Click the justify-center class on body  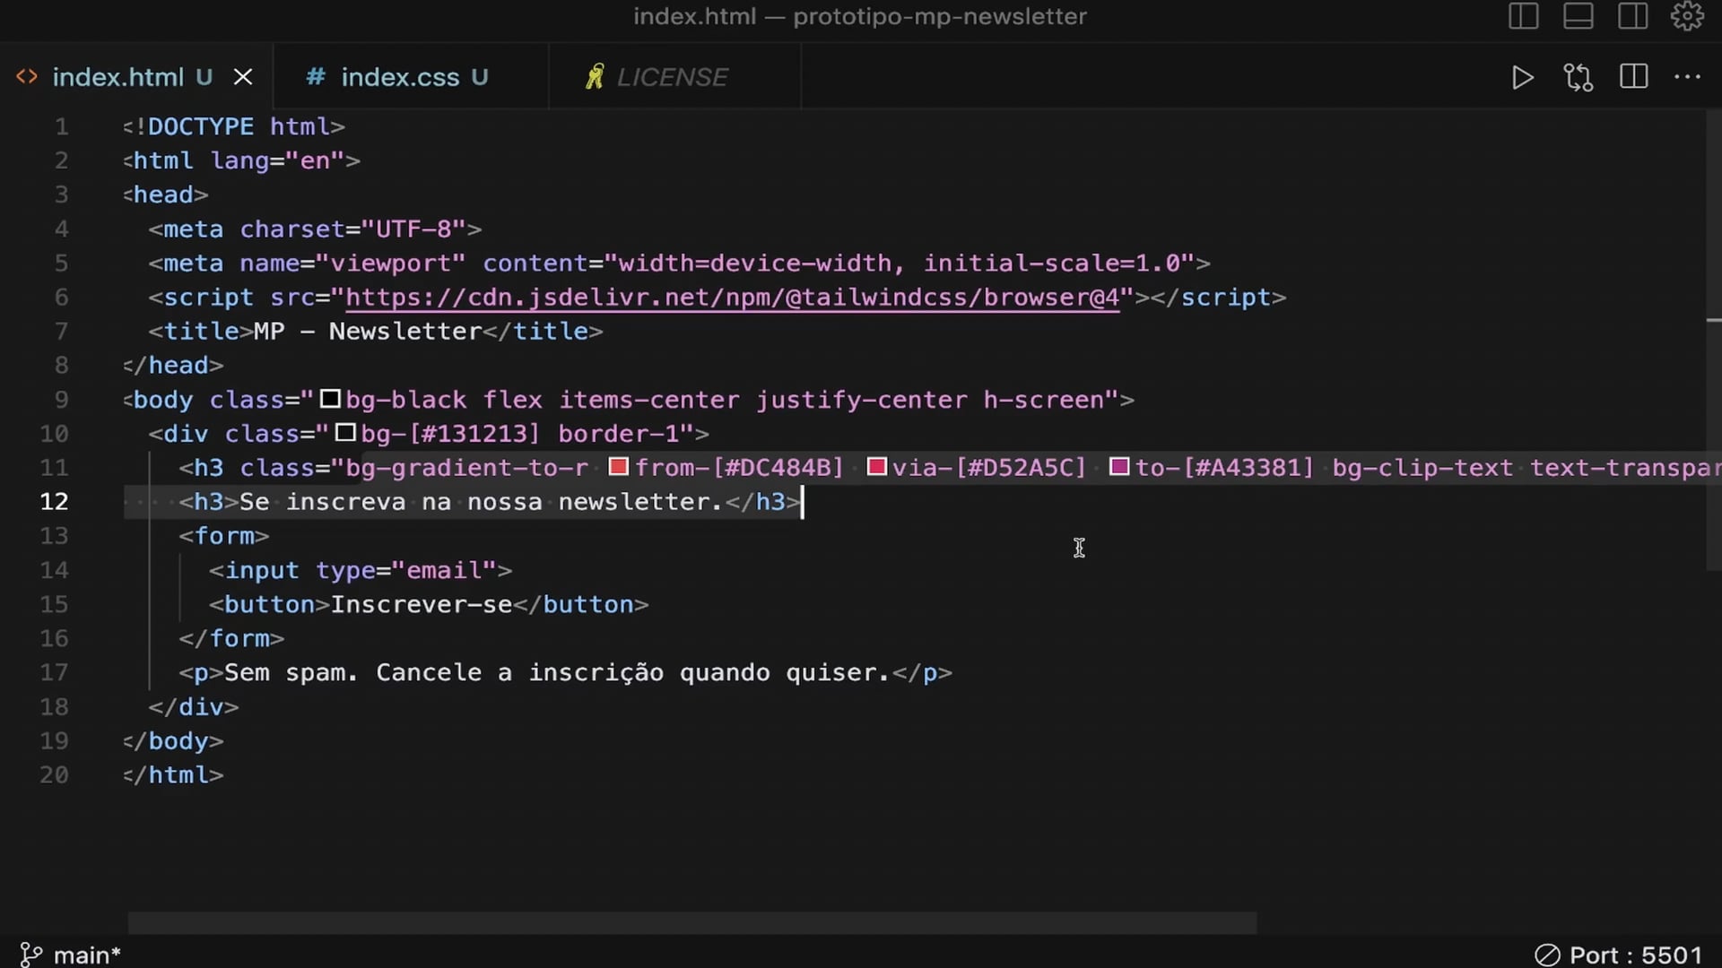click(861, 400)
